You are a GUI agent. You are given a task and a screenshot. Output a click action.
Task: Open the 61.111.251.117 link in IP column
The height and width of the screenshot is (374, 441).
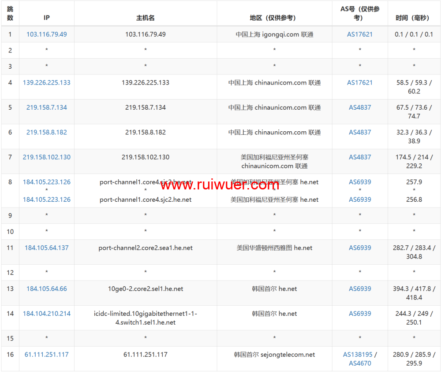(x=46, y=355)
